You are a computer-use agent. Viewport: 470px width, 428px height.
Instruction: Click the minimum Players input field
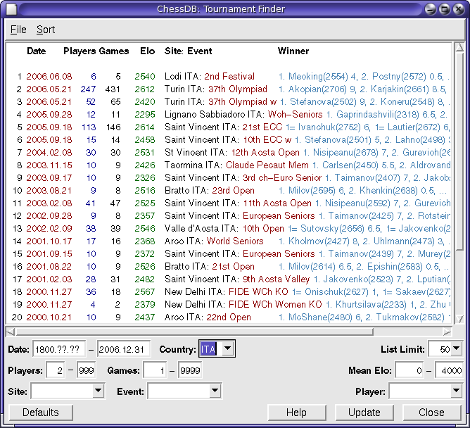(x=56, y=371)
